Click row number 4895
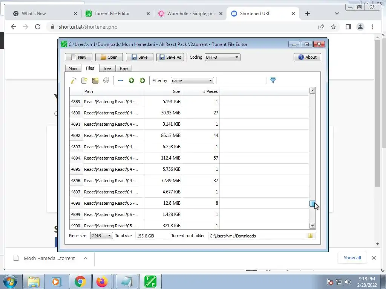The height and width of the screenshot is (289, 386). (x=76, y=169)
